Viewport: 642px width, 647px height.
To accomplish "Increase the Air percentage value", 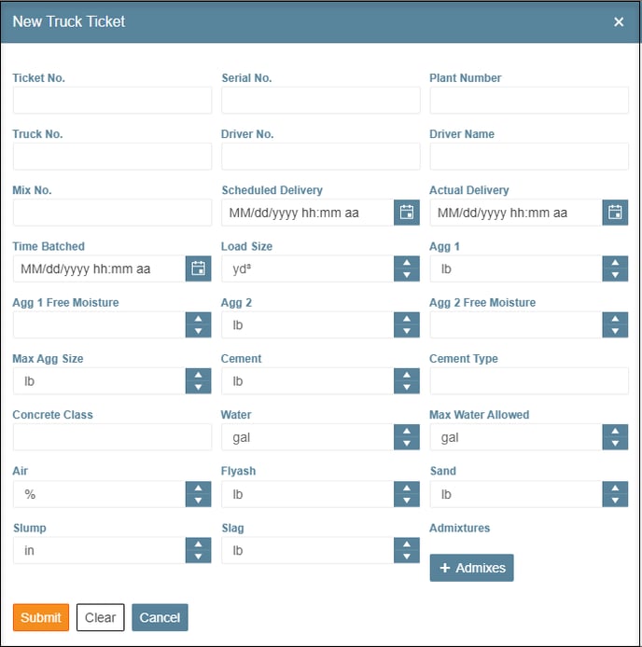I will tap(199, 488).
